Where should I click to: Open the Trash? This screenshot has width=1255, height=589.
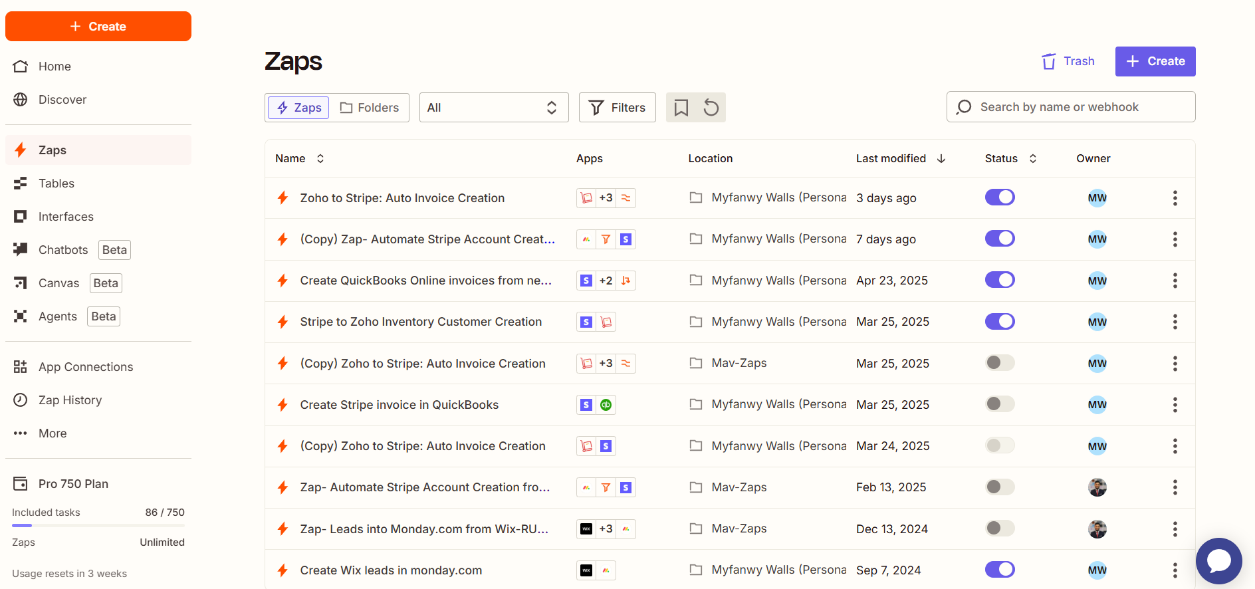pyautogui.click(x=1068, y=61)
